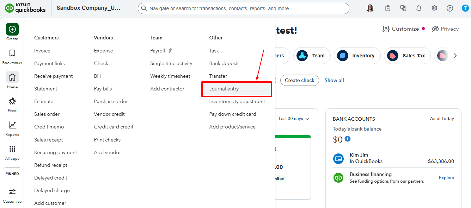Open the Feed sidebar icon

coord(12,102)
